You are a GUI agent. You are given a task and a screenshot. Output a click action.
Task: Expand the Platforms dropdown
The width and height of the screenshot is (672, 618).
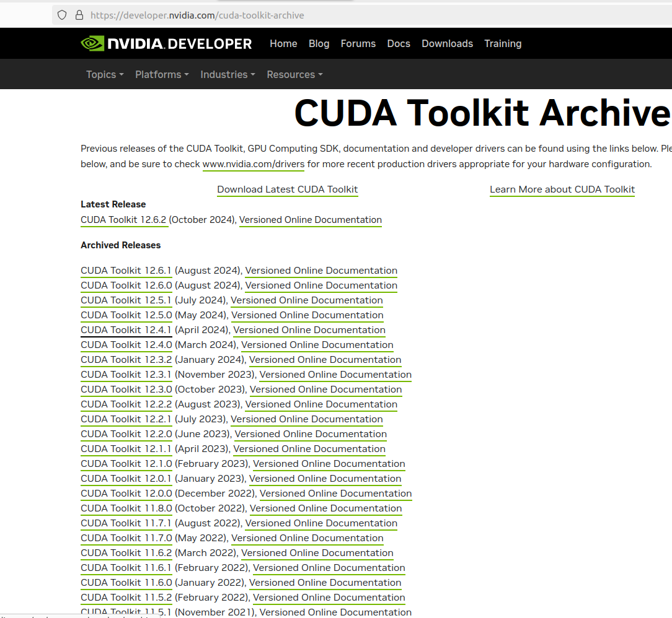162,74
